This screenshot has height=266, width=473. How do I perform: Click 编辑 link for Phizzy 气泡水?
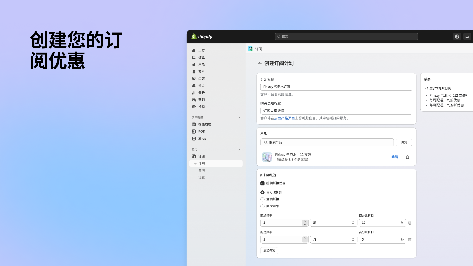click(395, 157)
